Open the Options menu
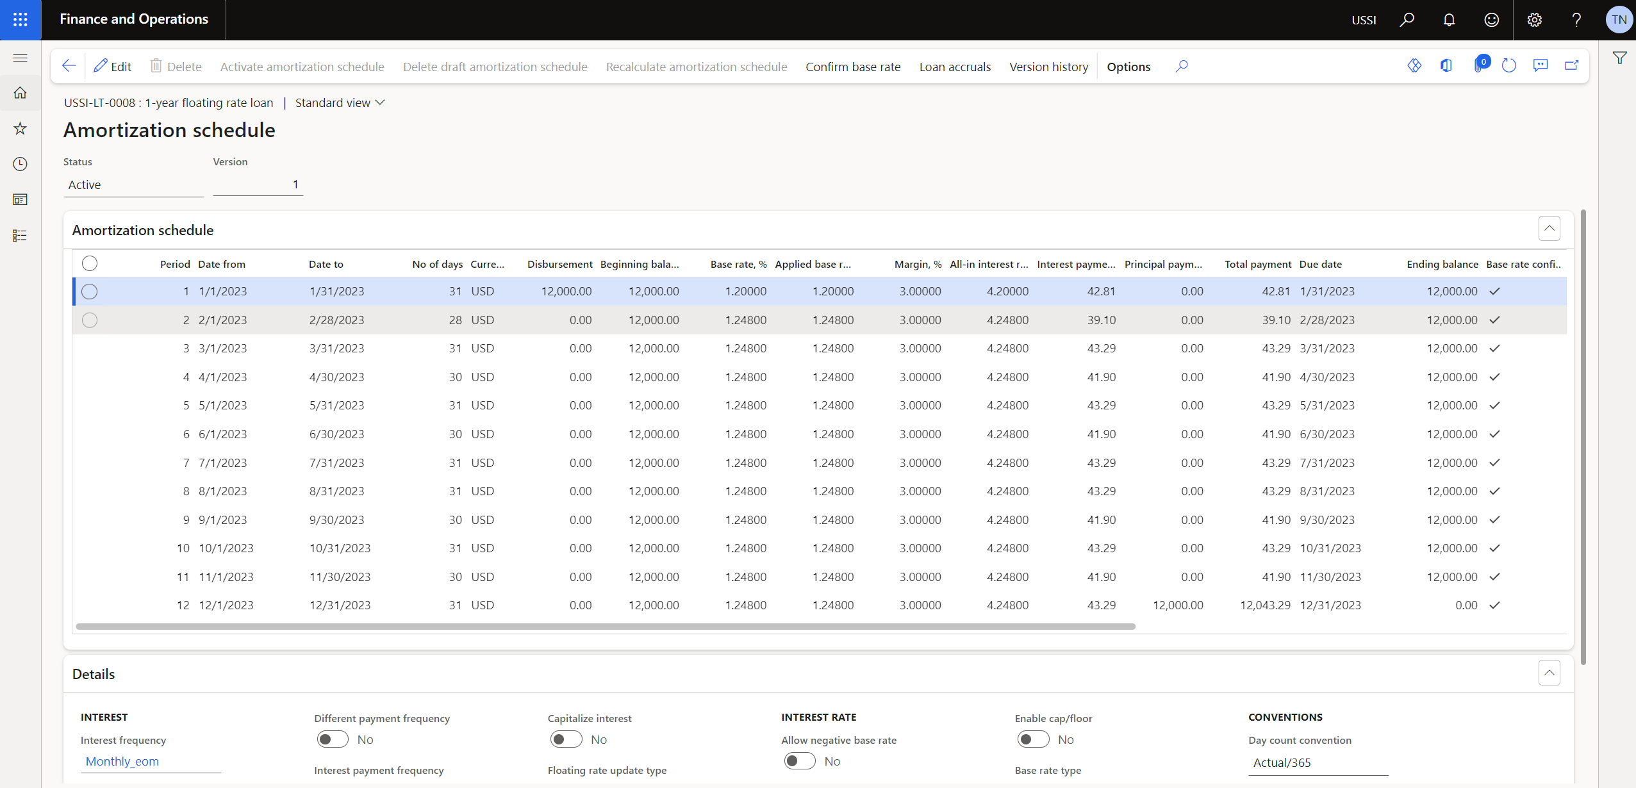This screenshot has width=1636, height=788. (x=1128, y=66)
